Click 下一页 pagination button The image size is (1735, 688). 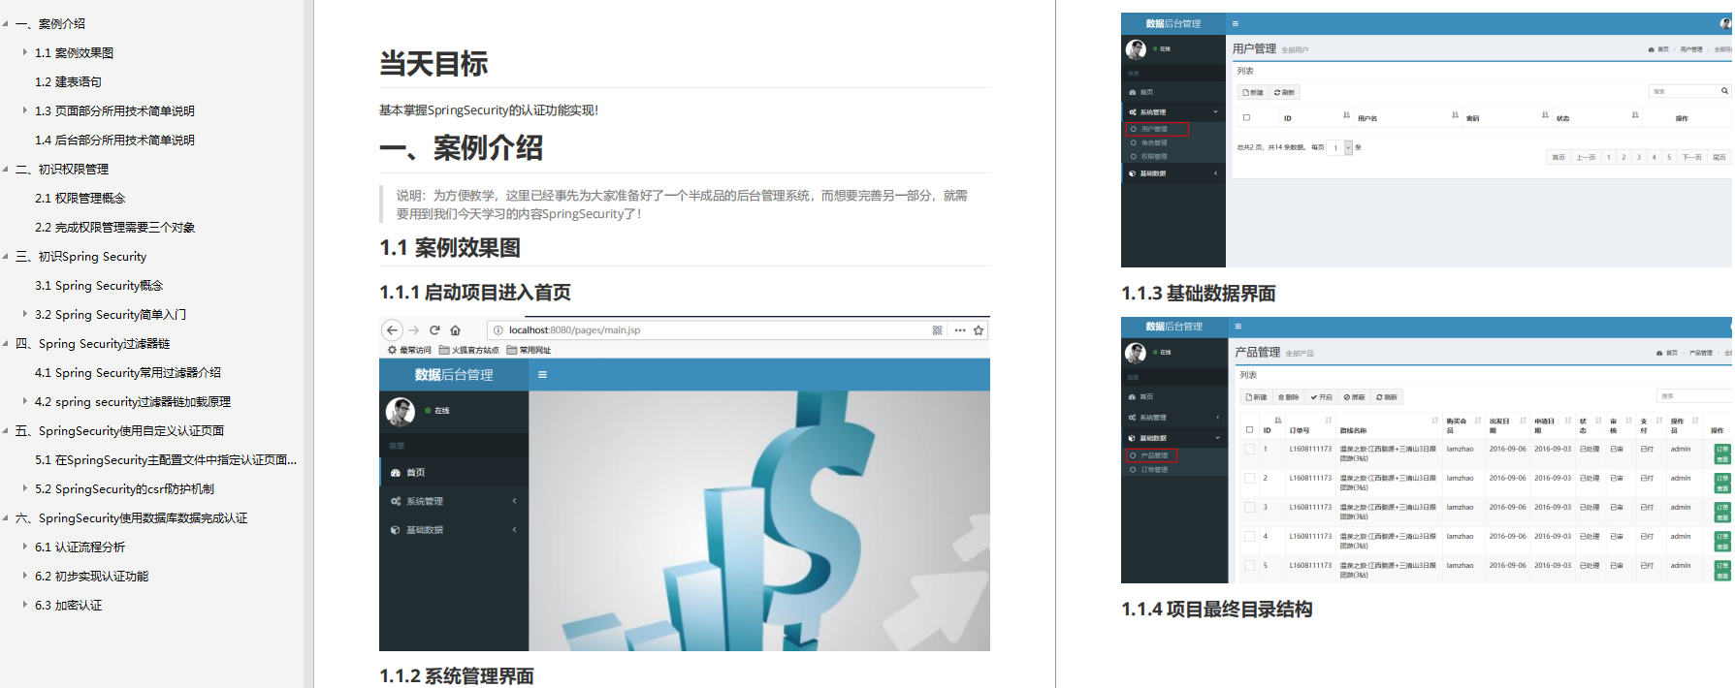tap(1691, 157)
